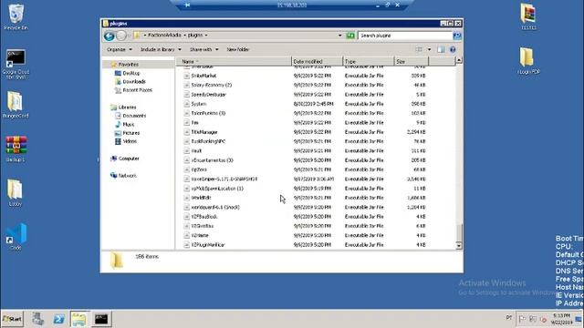Expand the view options dropdown arrow

(x=429, y=49)
